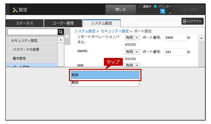
Task: Click the 閉じる button
Action: coord(121,10)
